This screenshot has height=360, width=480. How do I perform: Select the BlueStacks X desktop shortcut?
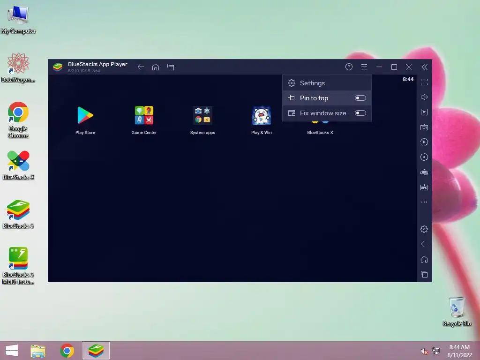[18, 165]
